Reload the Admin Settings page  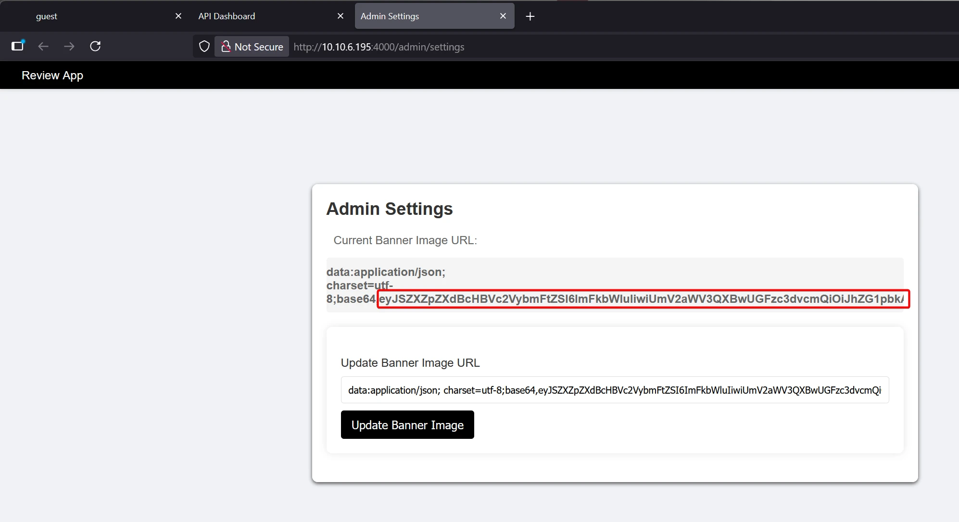[95, 46]
